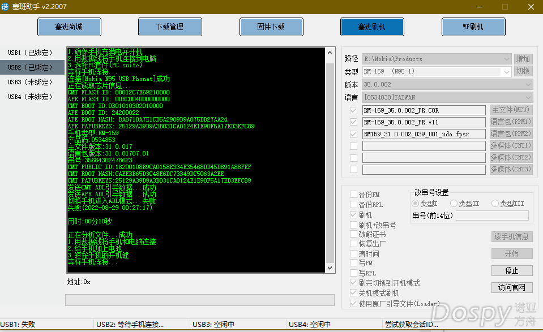Expand the 类型 RM-159 dropdown
The image size is (543, 332).
507,72
